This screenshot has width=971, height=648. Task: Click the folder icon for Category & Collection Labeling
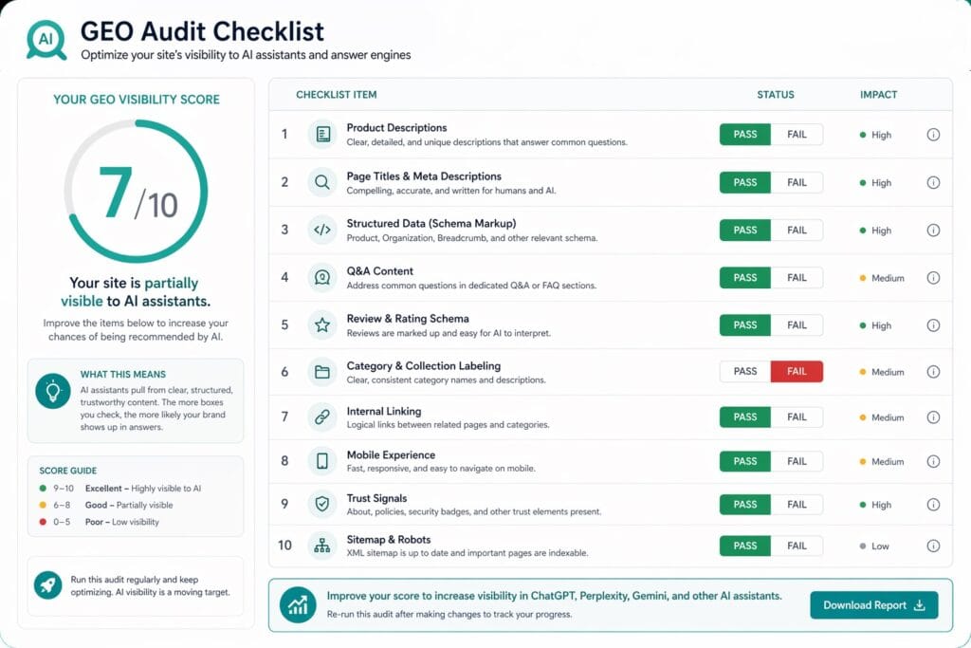pos(322,371)
